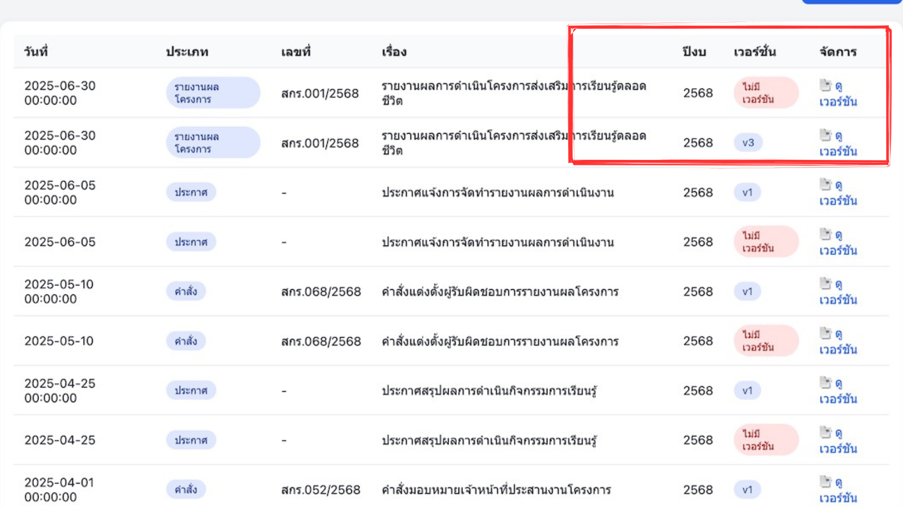
Task: Click the blue button at top right
Action: click(851, 2)
